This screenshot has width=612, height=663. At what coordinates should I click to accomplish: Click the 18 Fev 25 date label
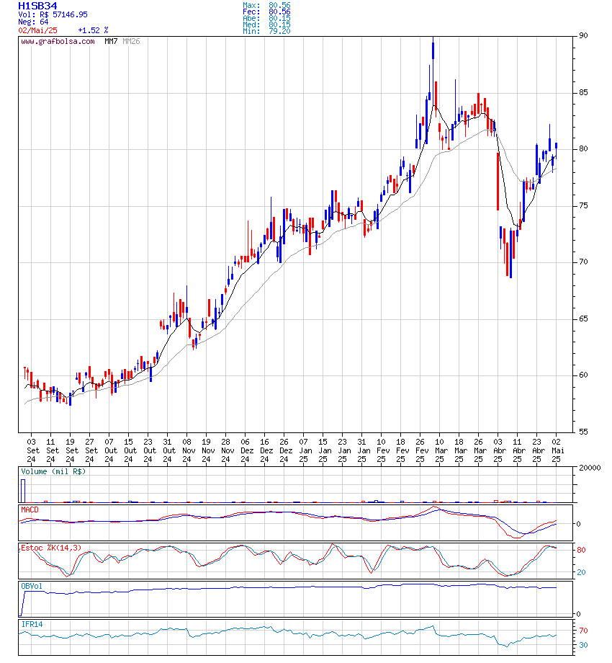pyautogui.click(x=401, y=450)
